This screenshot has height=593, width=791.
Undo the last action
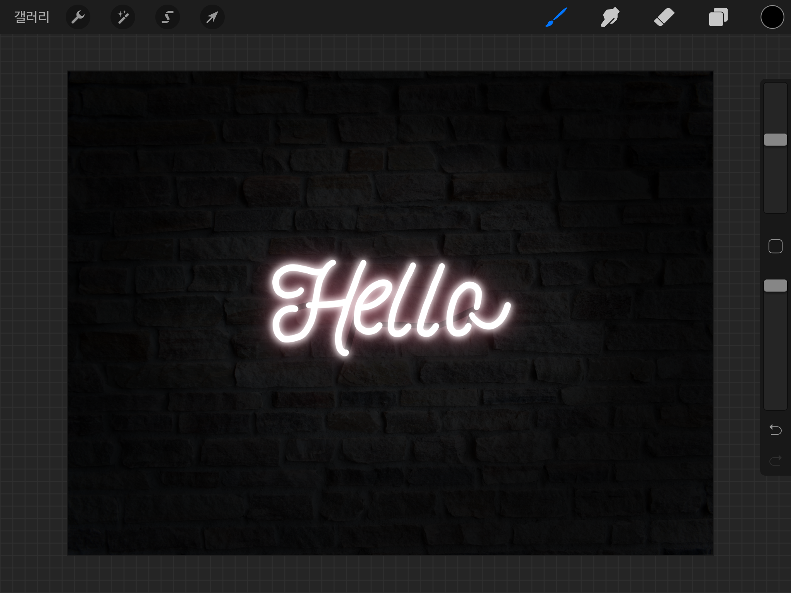point(775,429)
